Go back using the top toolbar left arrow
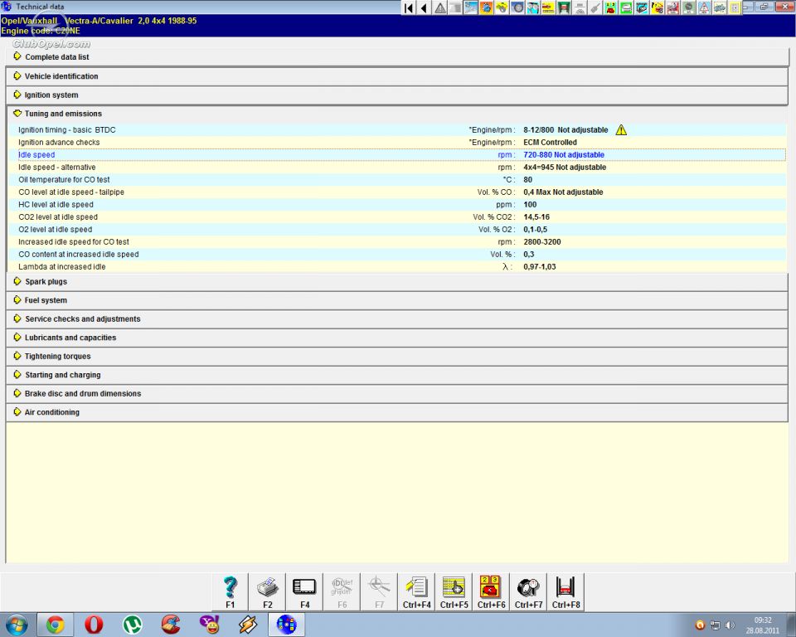The height and width of the screenshot is (637, 796). pyautogui.click(x=424, y=7)
